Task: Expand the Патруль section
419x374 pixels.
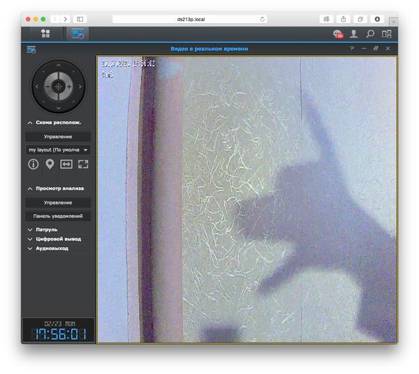Action: 30,230
